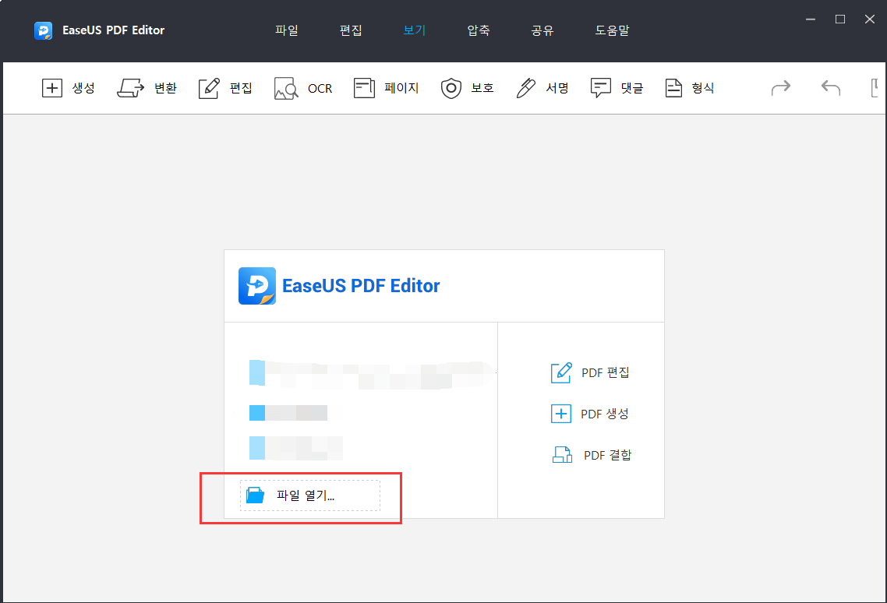Click the 파일 열기... button
This screenshot has height=603, width=887.
click(x=310, y=495)
